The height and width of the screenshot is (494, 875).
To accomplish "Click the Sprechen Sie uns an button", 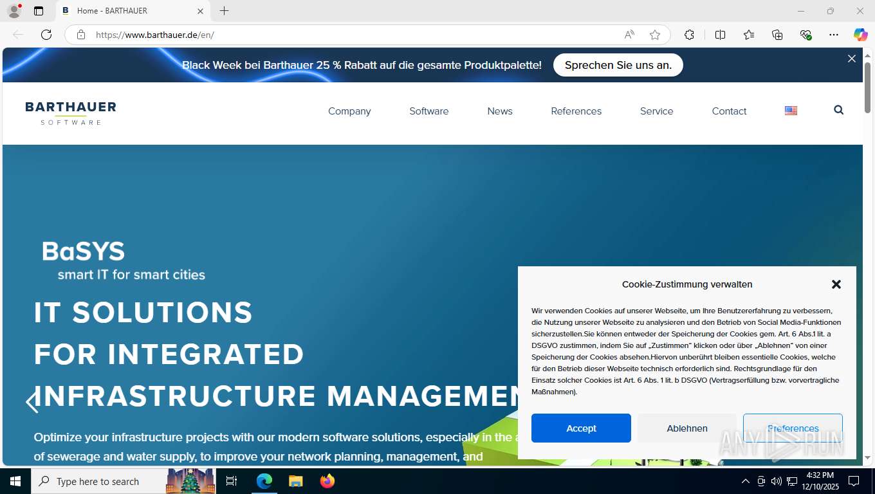I will coord(618,65).
